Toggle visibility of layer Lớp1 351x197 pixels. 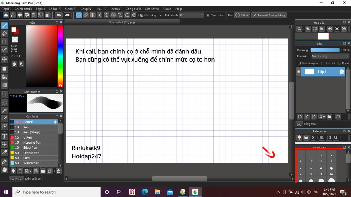coord(299,72)
